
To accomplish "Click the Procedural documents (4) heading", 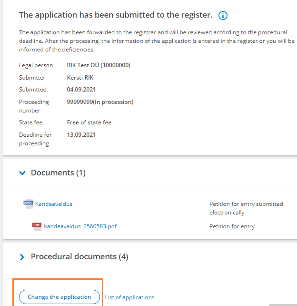I will 79,256.
